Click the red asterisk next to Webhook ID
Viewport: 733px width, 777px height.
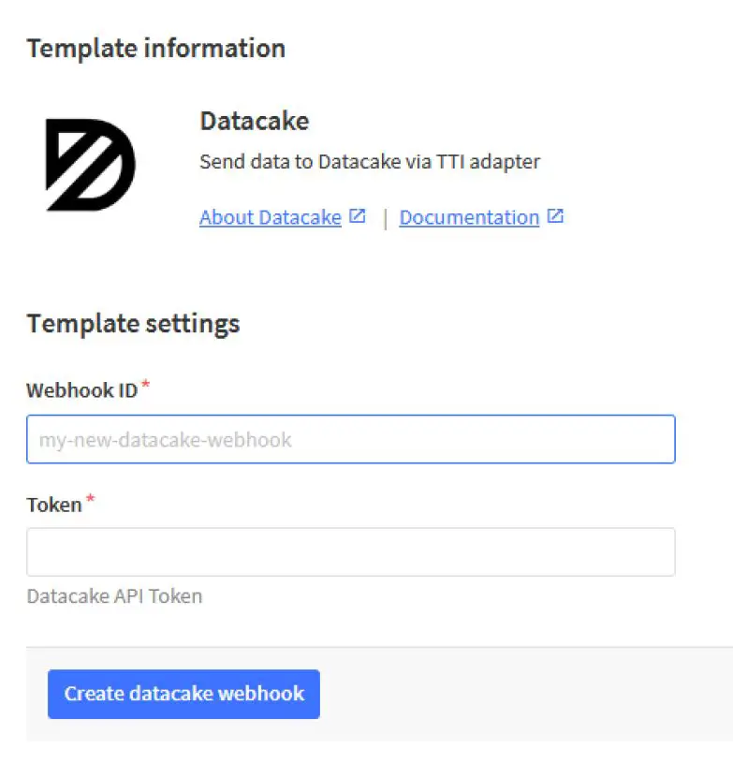coord(146,386)
